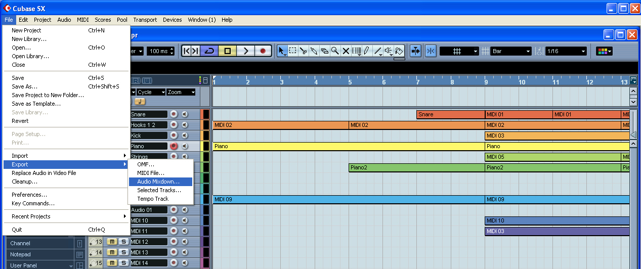Click New Project in File menu
Image resolution: width=641 pixels, height=269 pixels.
[x=66, y=30]
